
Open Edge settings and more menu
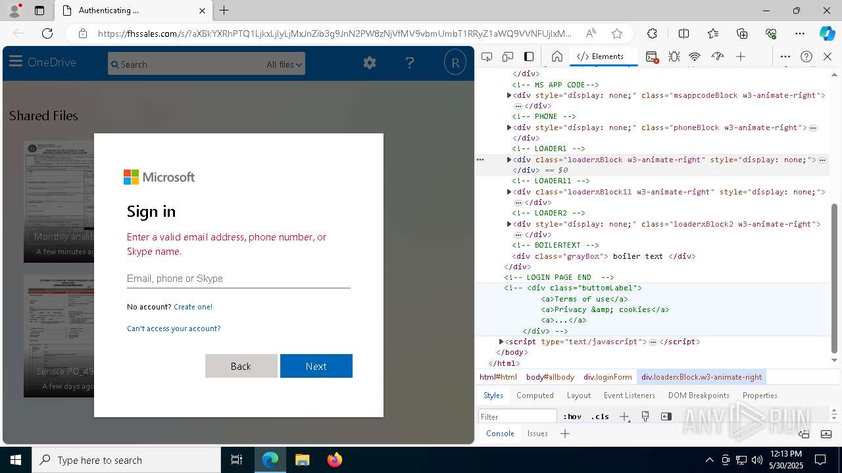pos(800,34)
